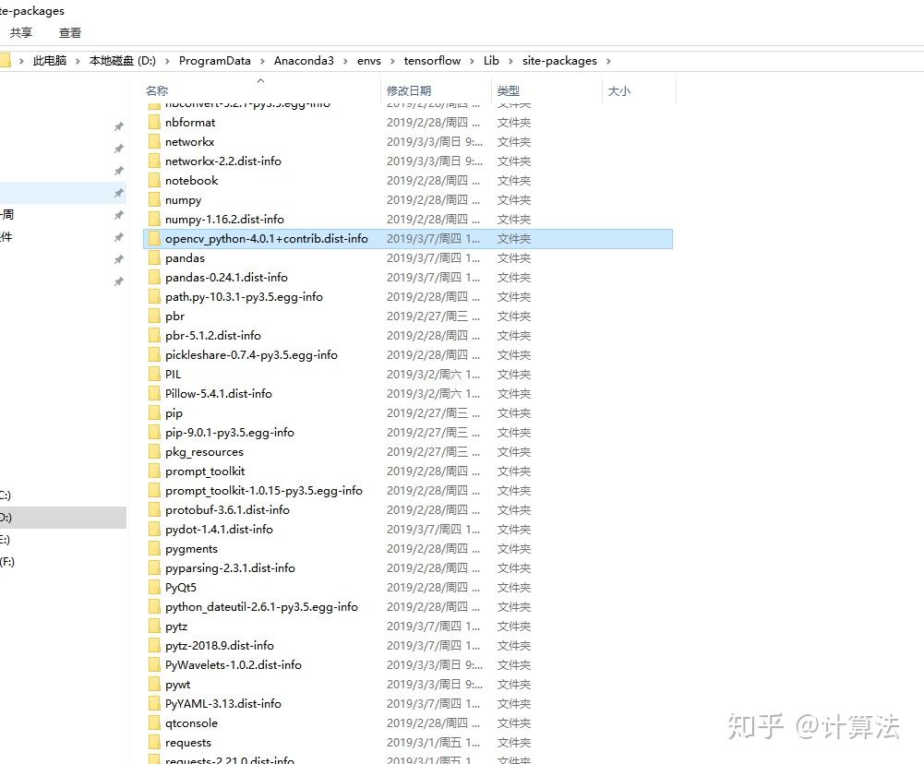Image resolution: width=924 pixels, height=764 pixels.
Task: Select folder icon for path.py-10.3.1-py3.5.egg-info
Action: click(x=154, y=296)
